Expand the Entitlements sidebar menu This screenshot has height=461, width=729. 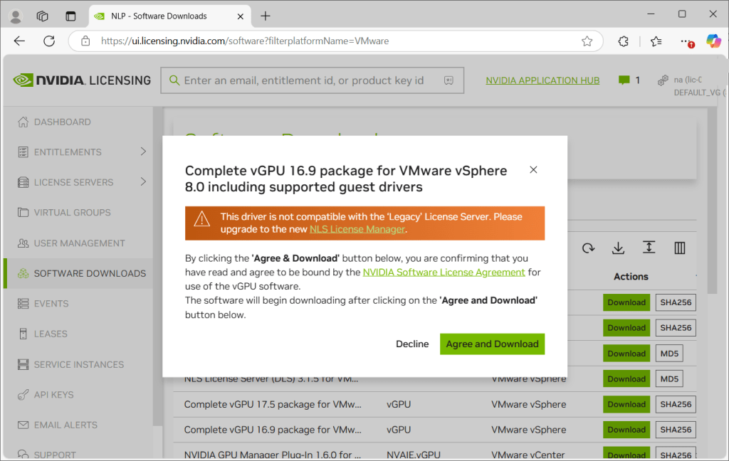pyautogui.click(x=142, y=152)
